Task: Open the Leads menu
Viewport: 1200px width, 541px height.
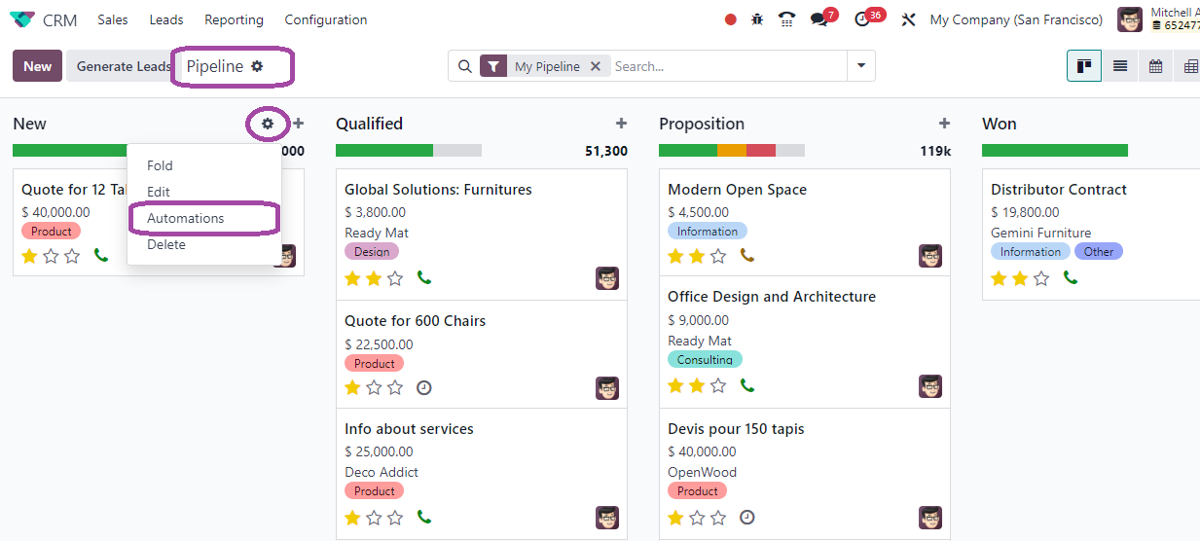Action: pos(166,19)
